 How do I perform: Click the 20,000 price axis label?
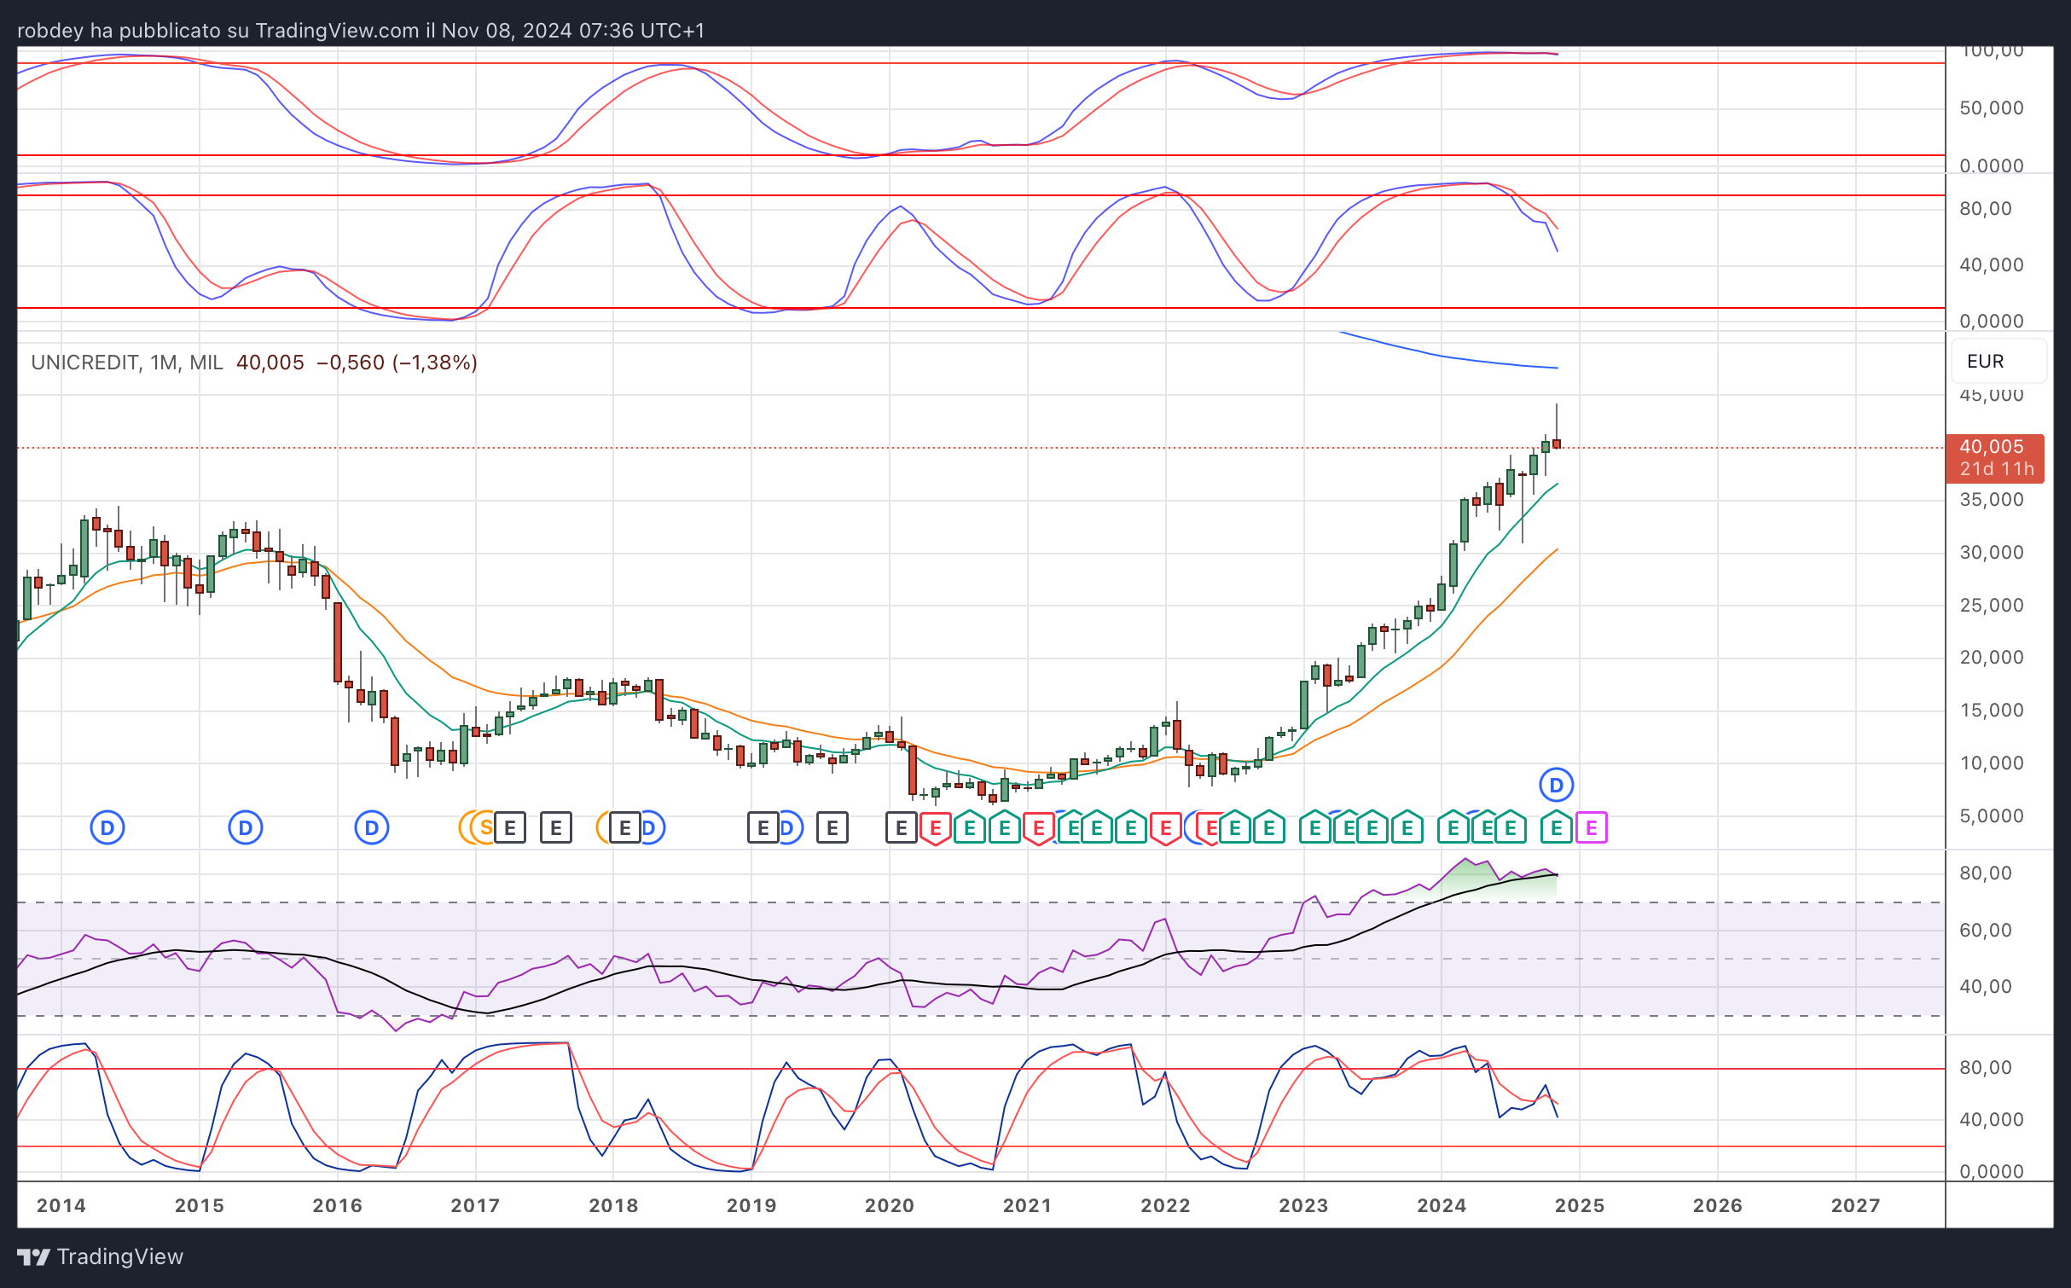pos(1992,658)
